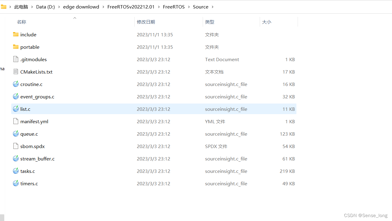The image size is (392, 221).
Task: Click YML 文件 type cell
Action: point(215,121)
